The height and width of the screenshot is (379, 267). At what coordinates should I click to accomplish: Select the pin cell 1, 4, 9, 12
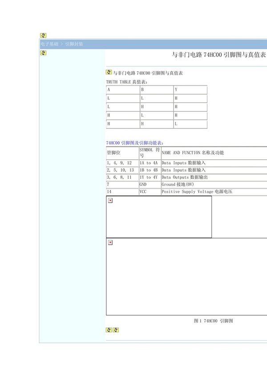[122, 163]
